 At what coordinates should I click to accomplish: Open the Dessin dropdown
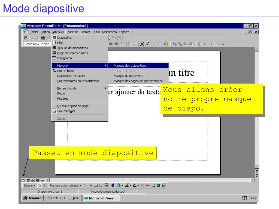(x=29, y=186)
